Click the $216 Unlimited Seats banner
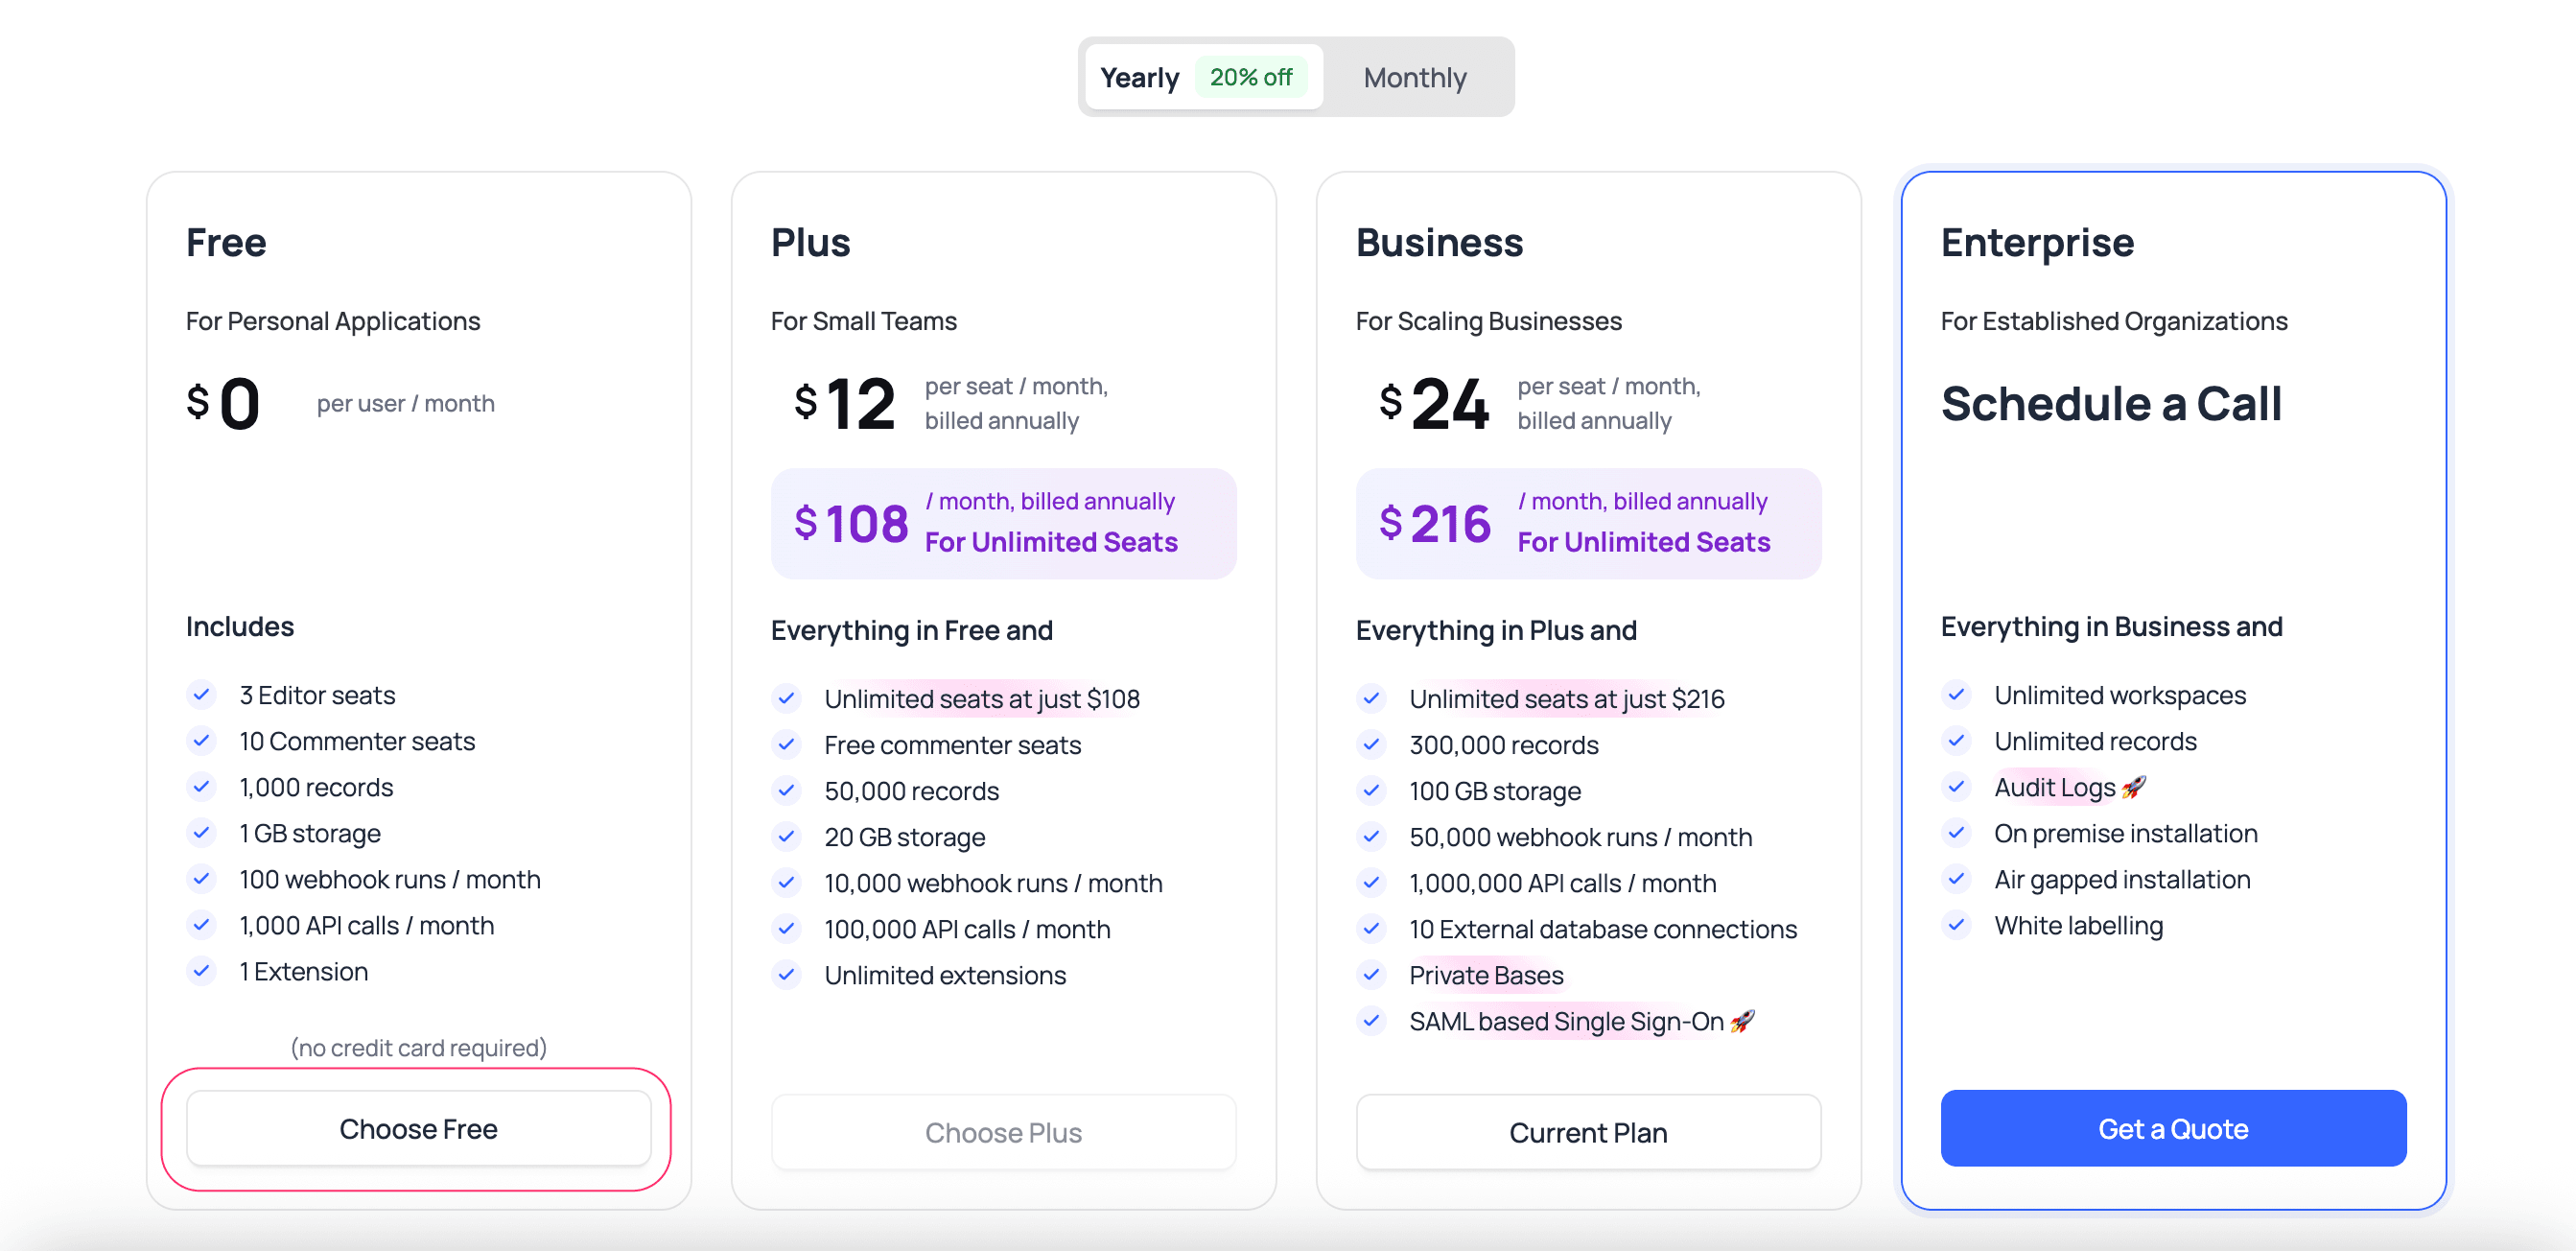Screen dimensions: 2576x1251 click(x=1587, y=523)
